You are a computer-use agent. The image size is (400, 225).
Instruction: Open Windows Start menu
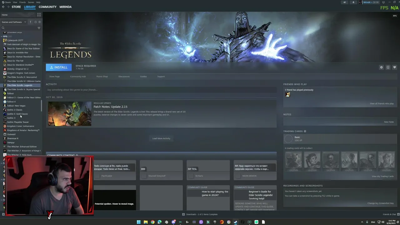tap(138, 222)
